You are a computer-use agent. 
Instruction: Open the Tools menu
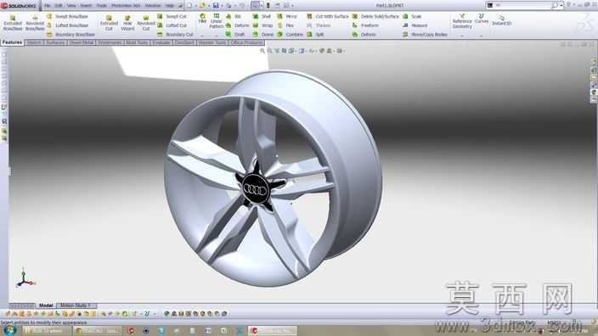(101, 5)
